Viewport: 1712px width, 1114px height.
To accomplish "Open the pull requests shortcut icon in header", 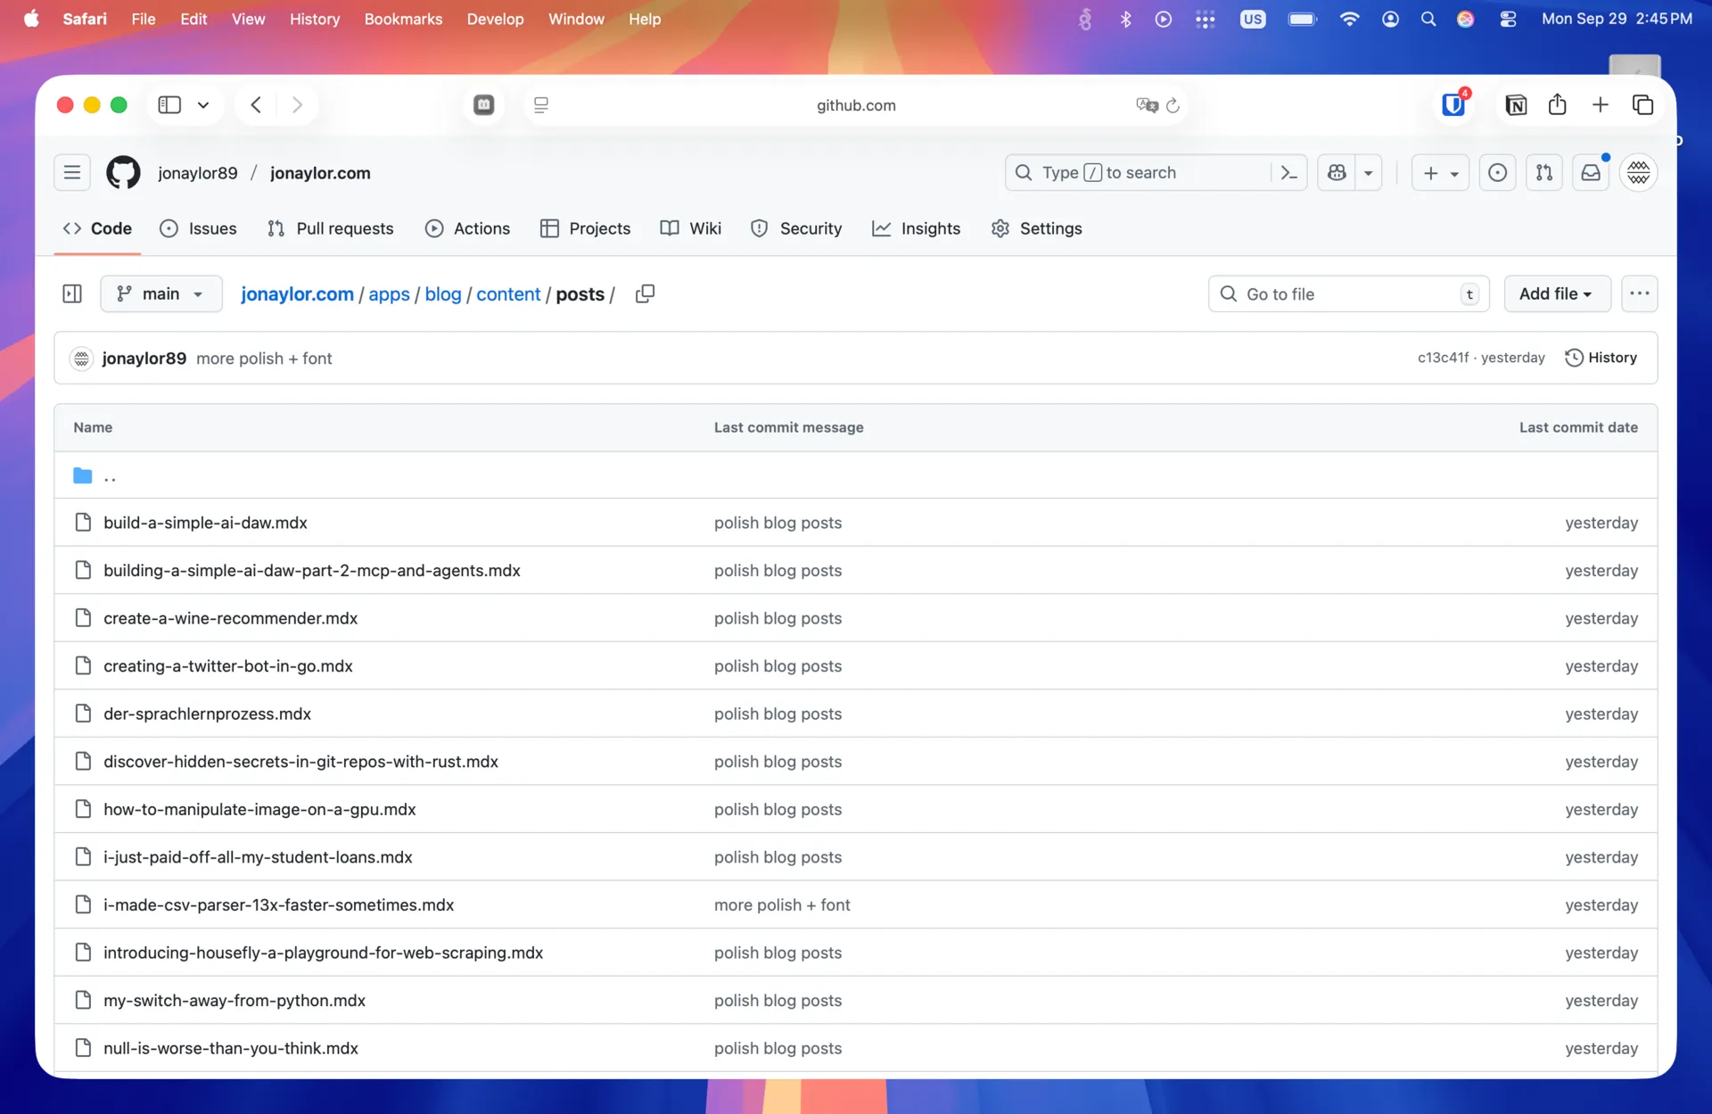I will click(1544, 173).
